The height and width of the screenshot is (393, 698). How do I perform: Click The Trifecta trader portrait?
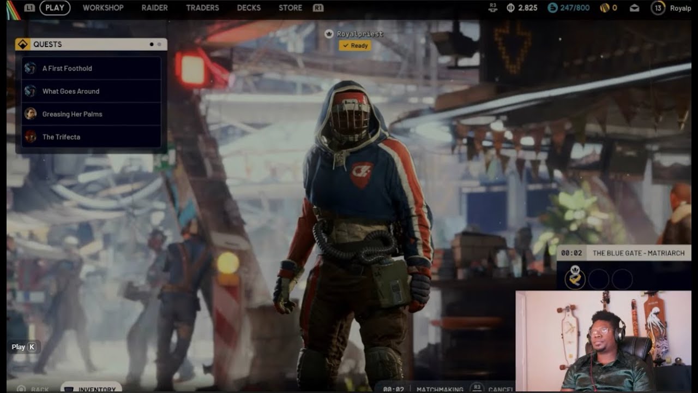tap(31, 136)
